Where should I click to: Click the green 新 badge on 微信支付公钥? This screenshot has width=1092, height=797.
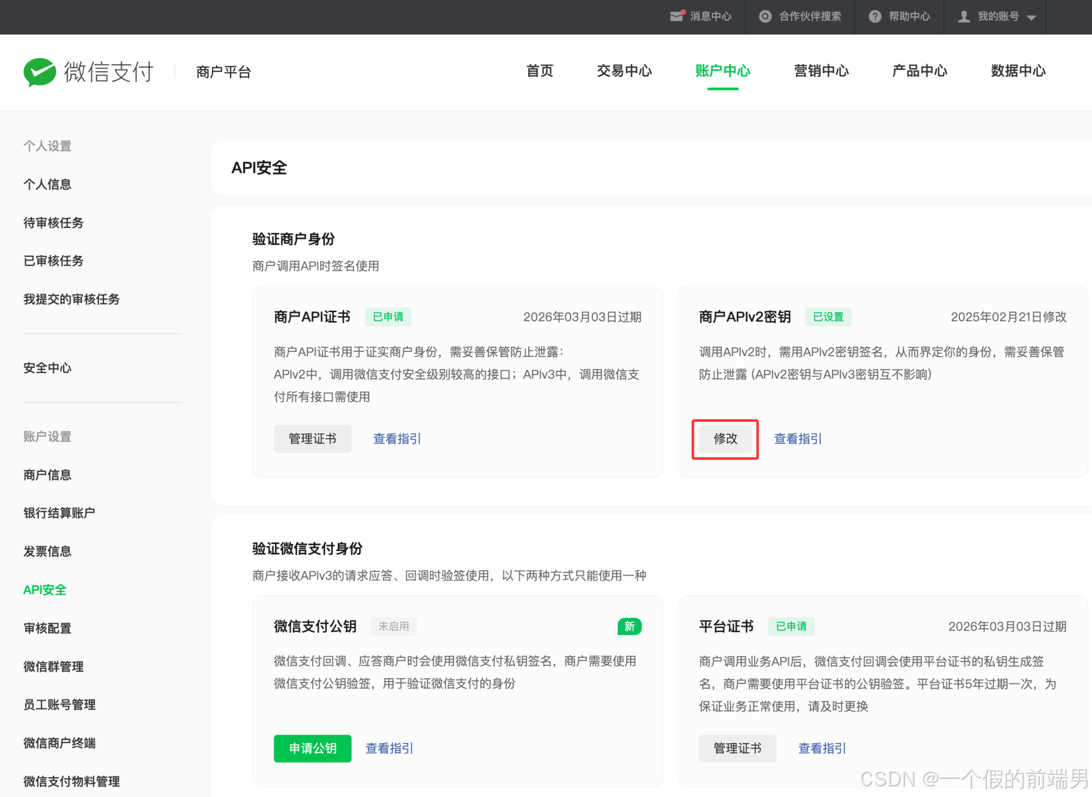pos(630,626)
